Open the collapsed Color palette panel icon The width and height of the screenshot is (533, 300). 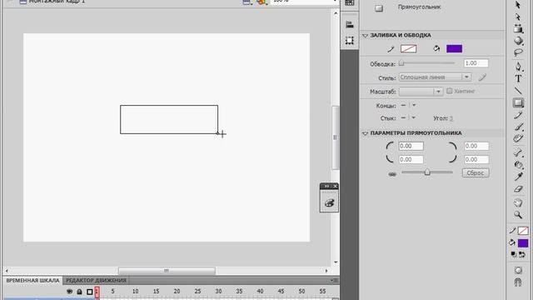[329, 203]
